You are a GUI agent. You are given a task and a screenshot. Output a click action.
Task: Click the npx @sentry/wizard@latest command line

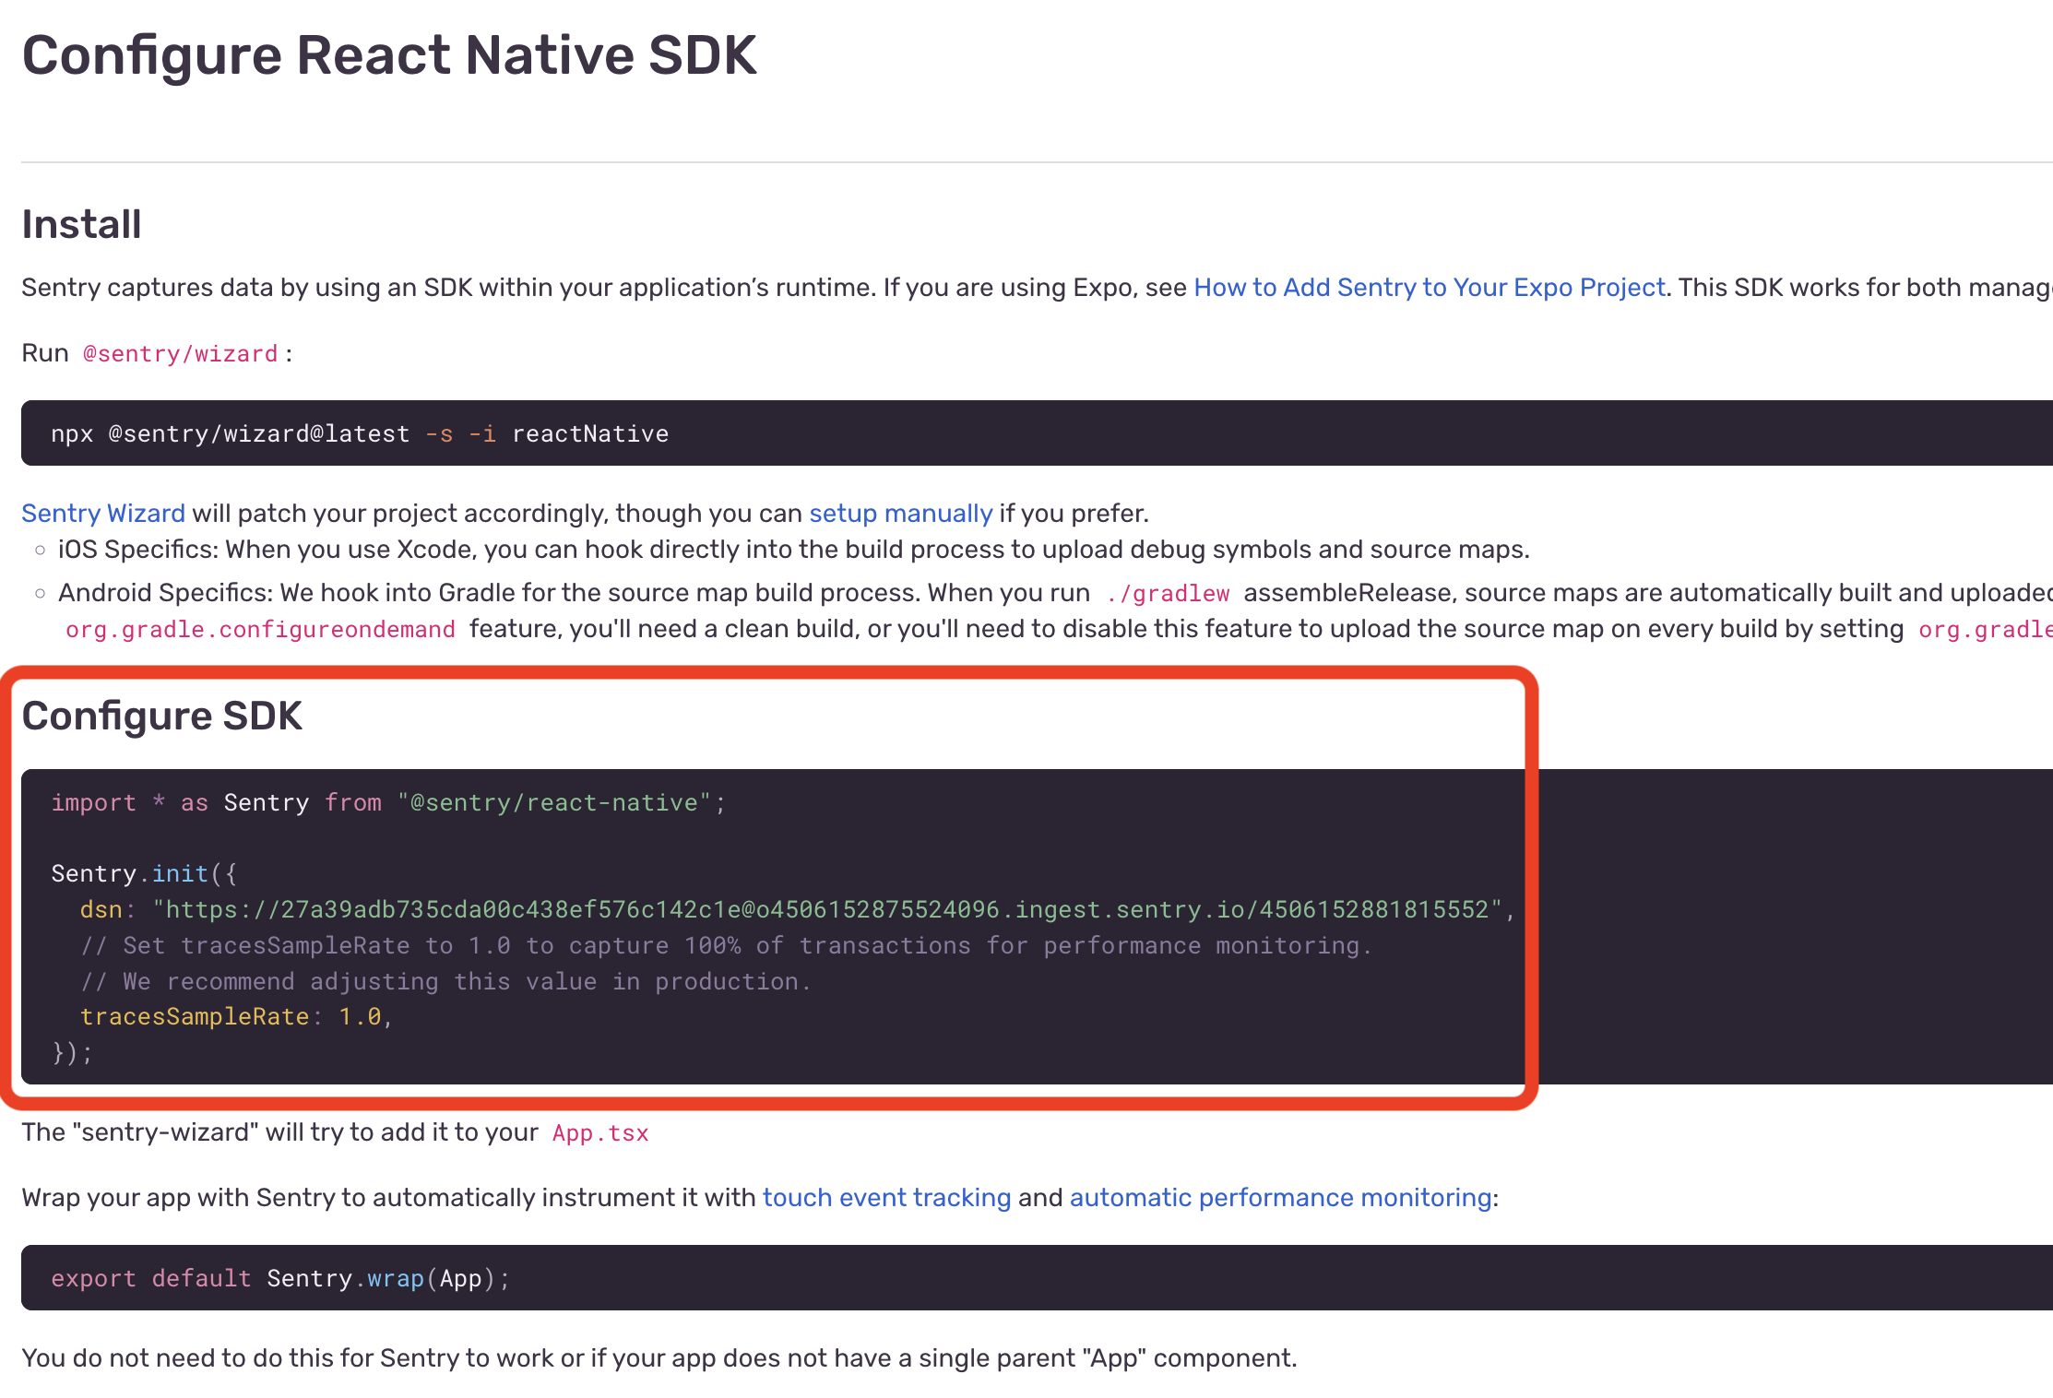tap(360, 434)
